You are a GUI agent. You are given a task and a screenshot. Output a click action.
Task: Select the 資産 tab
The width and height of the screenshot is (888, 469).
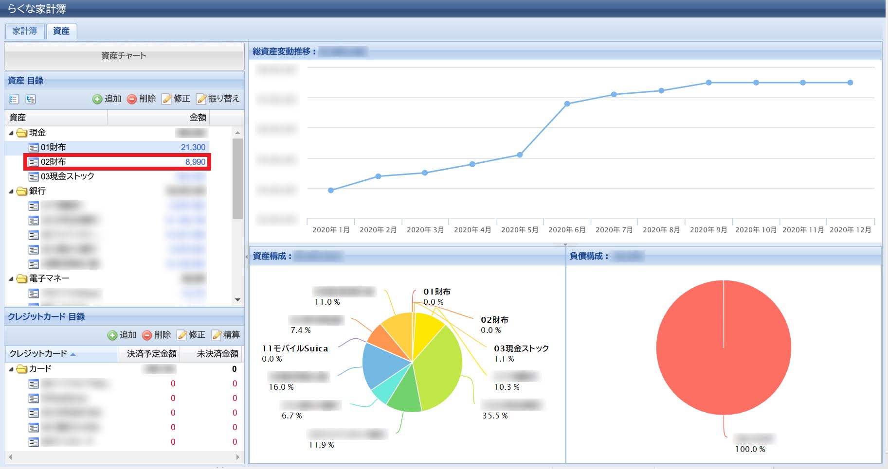61,31
